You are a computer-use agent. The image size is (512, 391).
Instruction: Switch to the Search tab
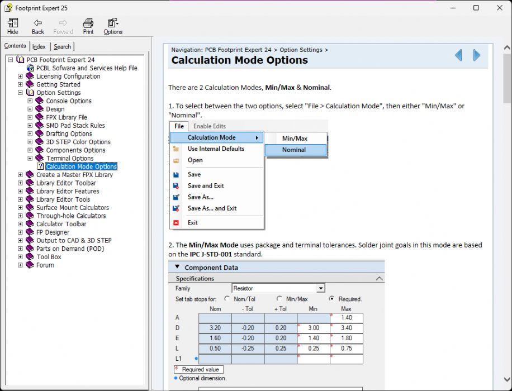(63, 47)
